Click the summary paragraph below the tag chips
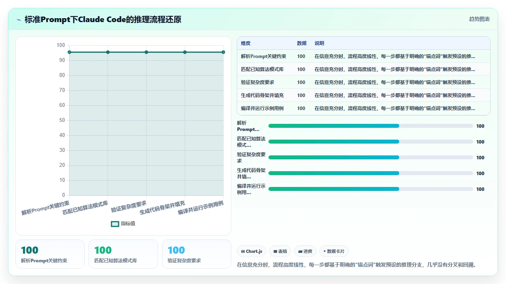506x284 pixels. (356, 265)
